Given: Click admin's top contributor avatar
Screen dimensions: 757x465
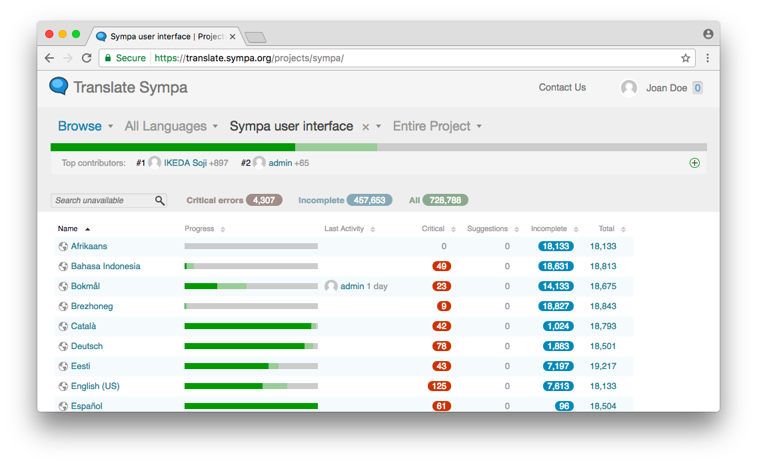Looking at the screenshot, I should (x=259, y=163).
